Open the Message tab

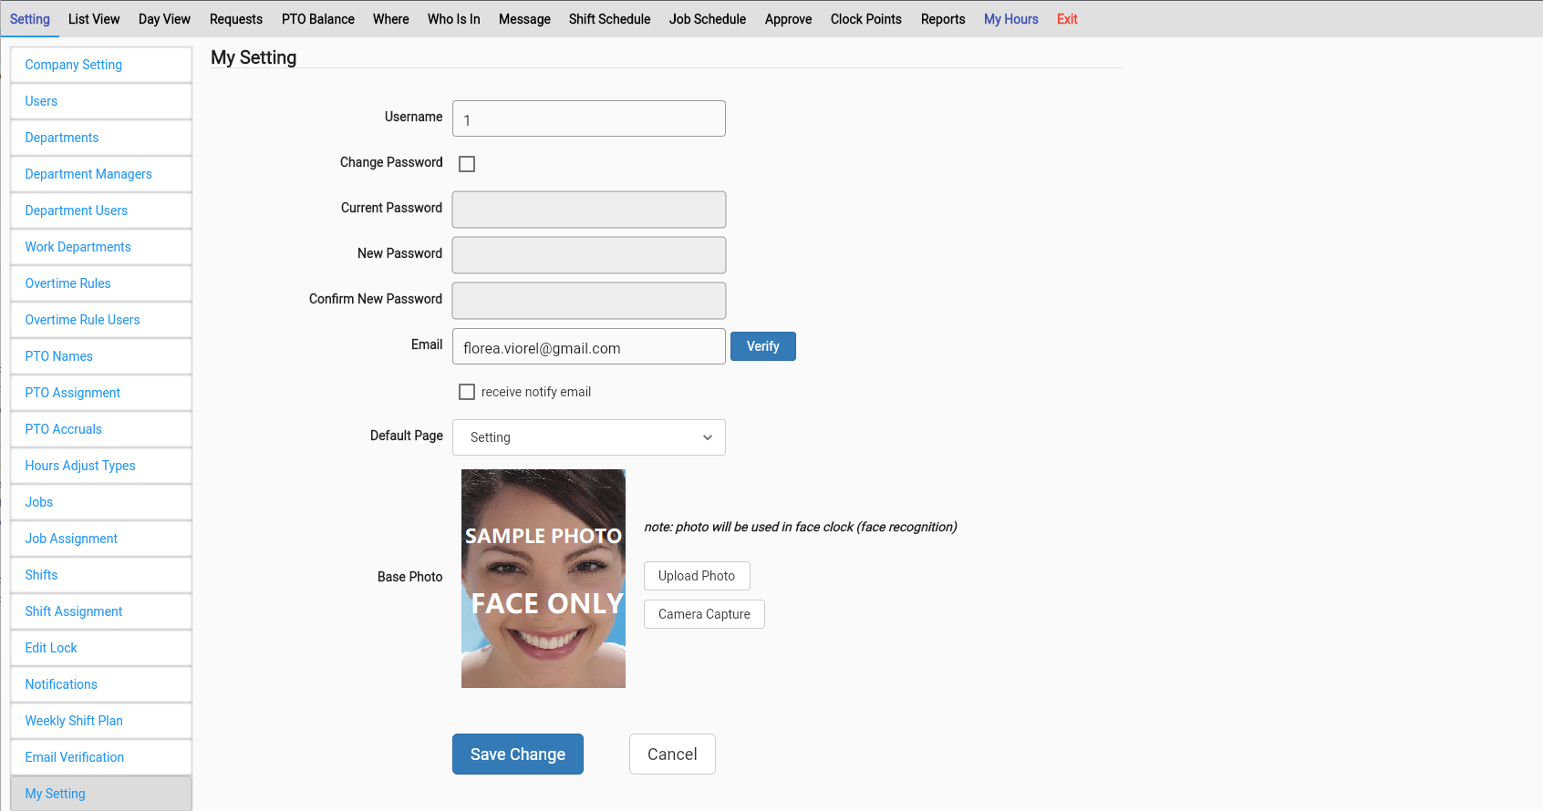524,19
